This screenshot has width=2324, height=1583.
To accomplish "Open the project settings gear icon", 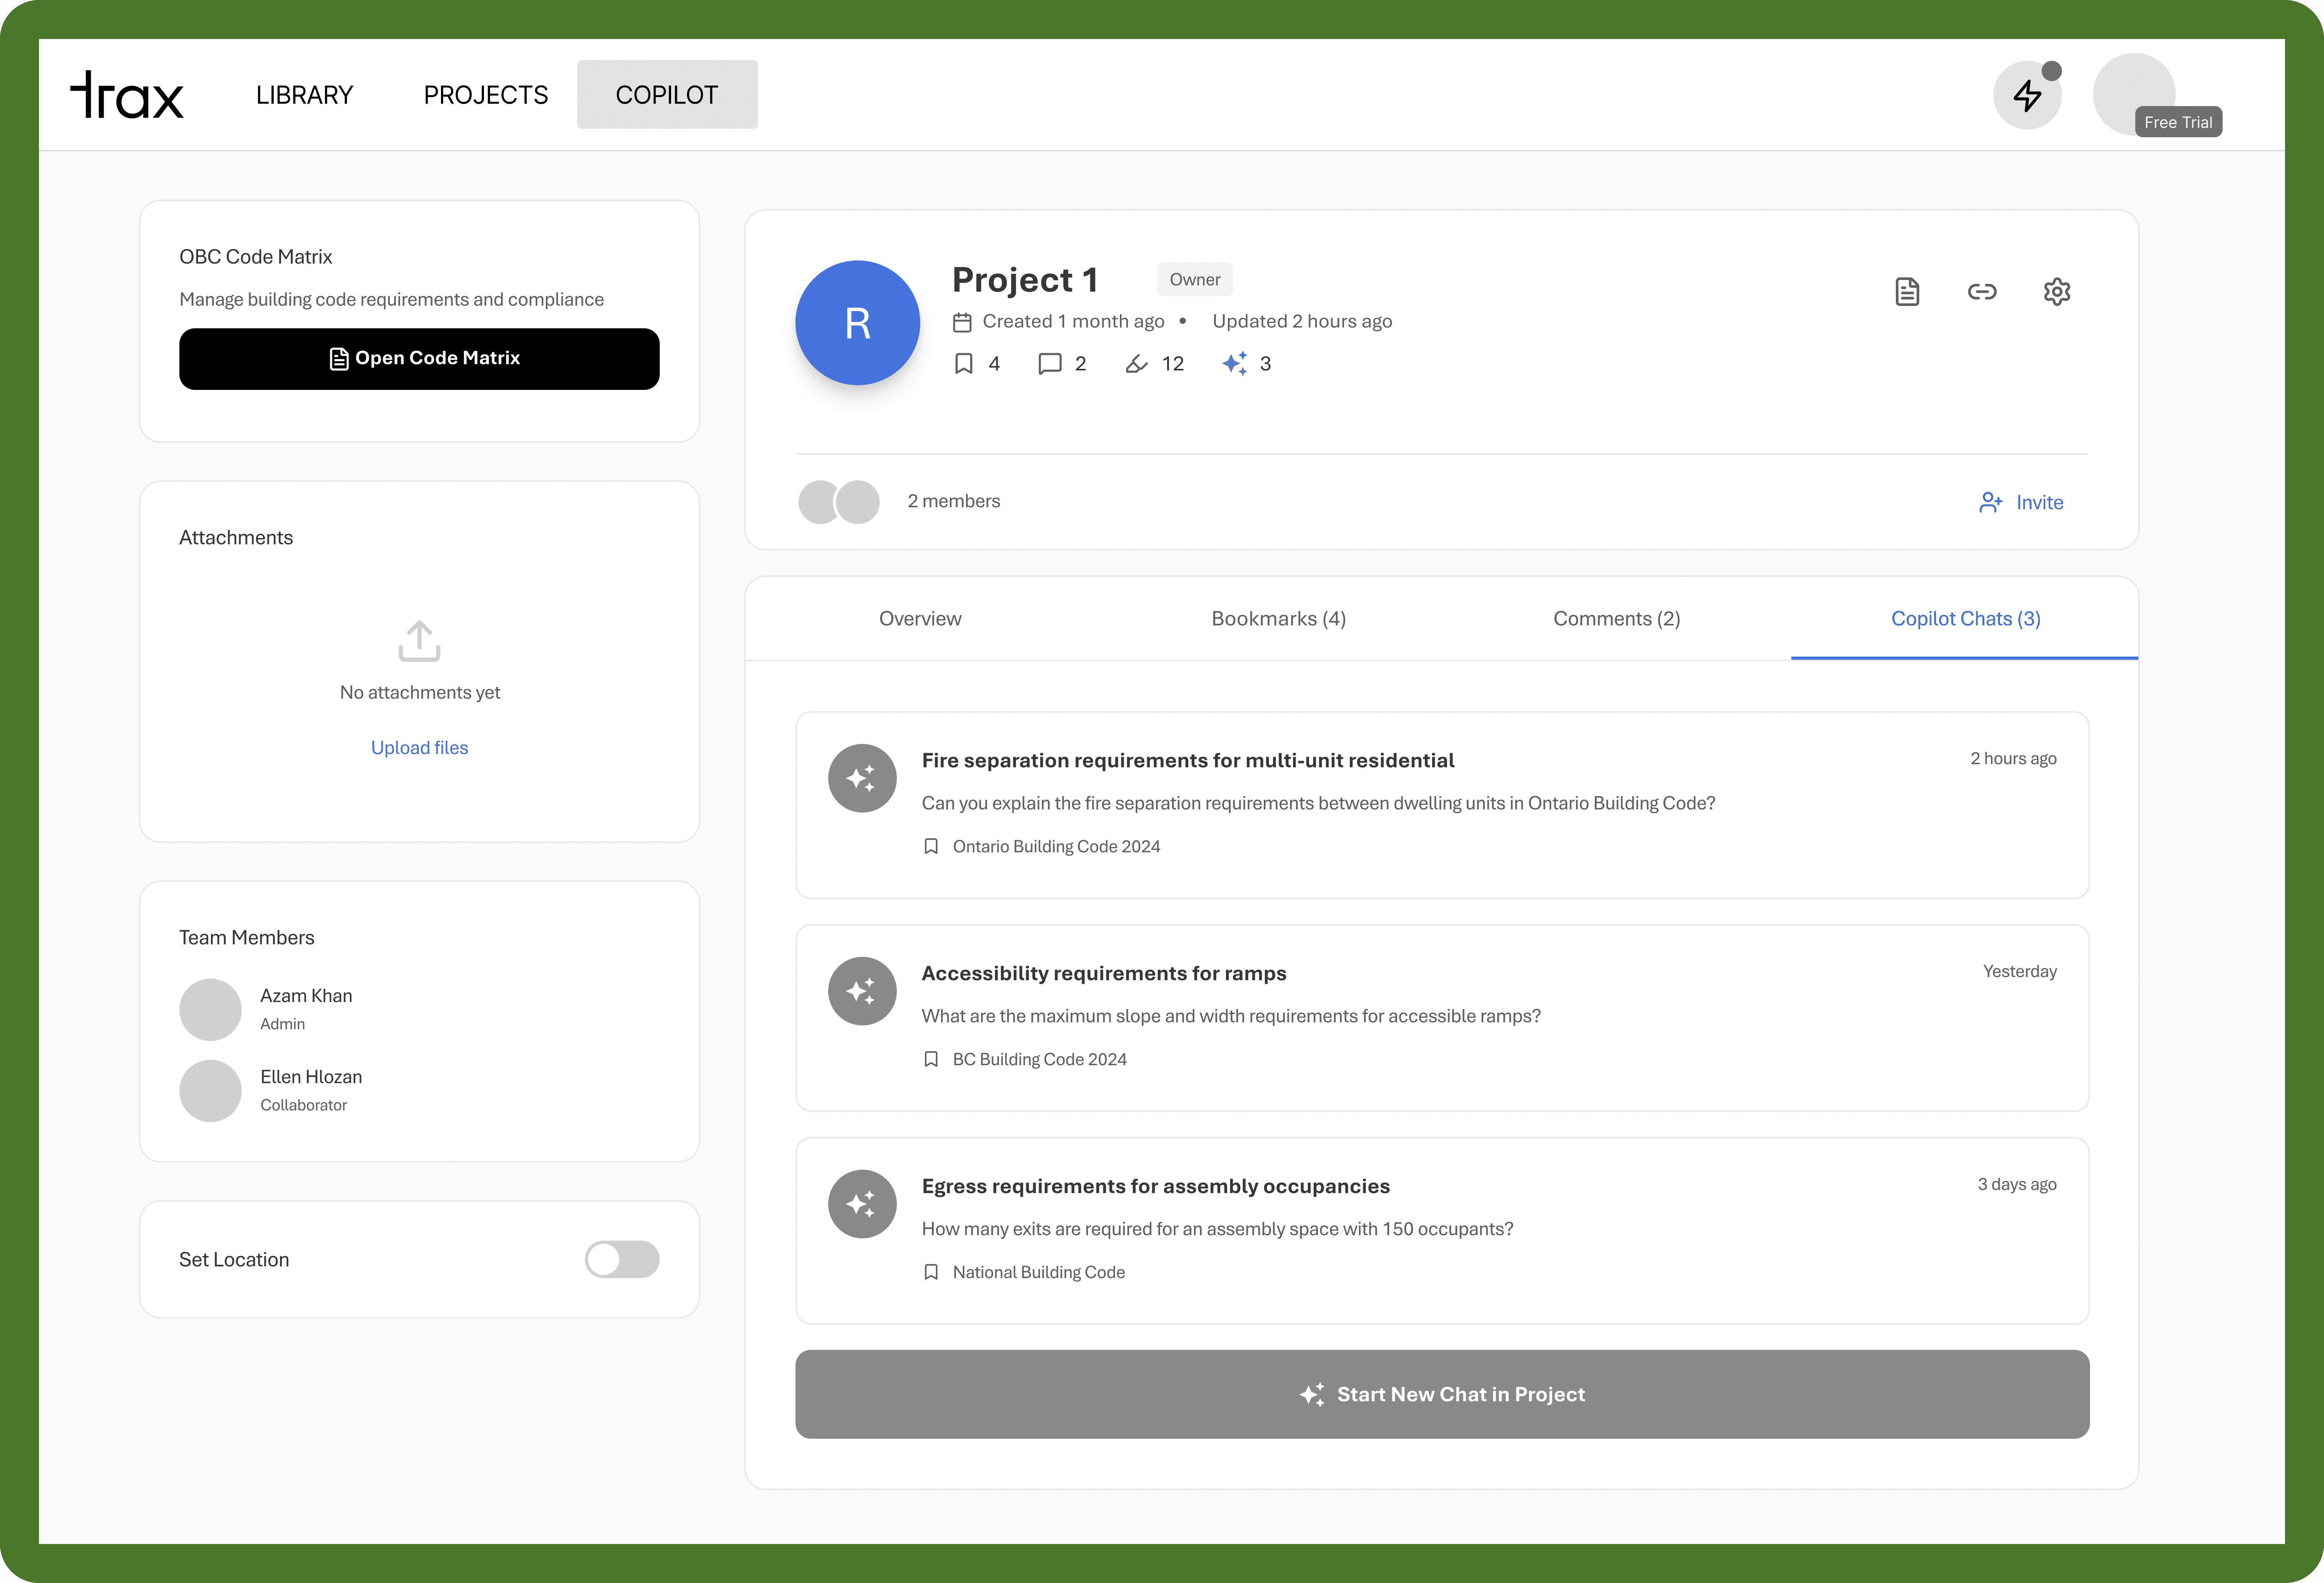I will [x=2056, y=292].
